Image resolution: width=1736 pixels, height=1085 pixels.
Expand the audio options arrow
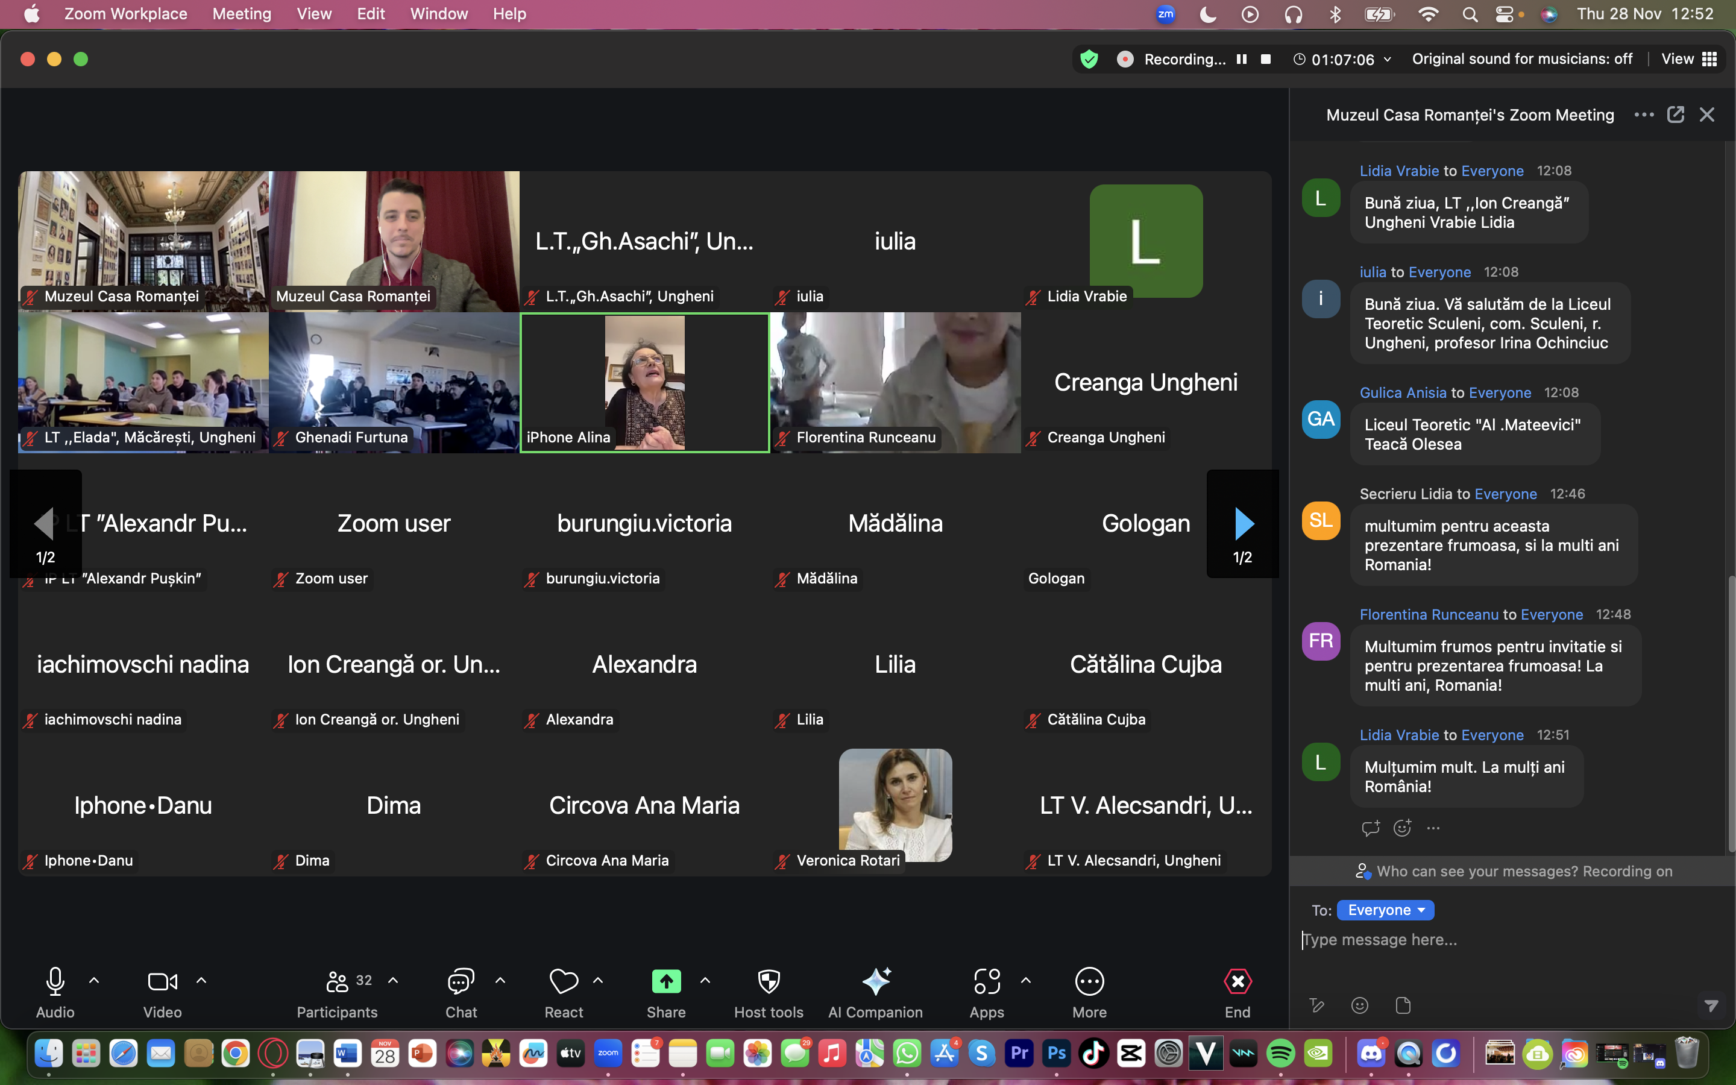click(x=94, y=980)
